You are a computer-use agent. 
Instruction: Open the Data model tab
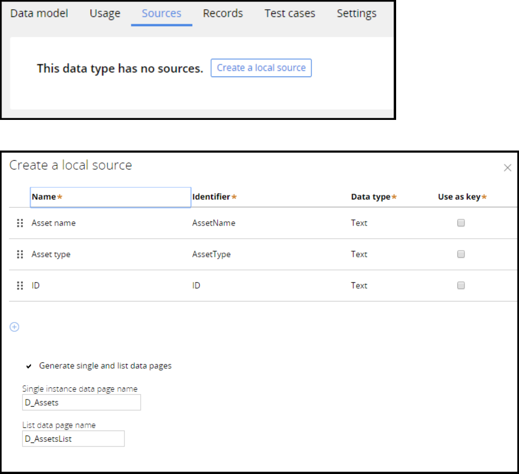[x=39, y=13]
